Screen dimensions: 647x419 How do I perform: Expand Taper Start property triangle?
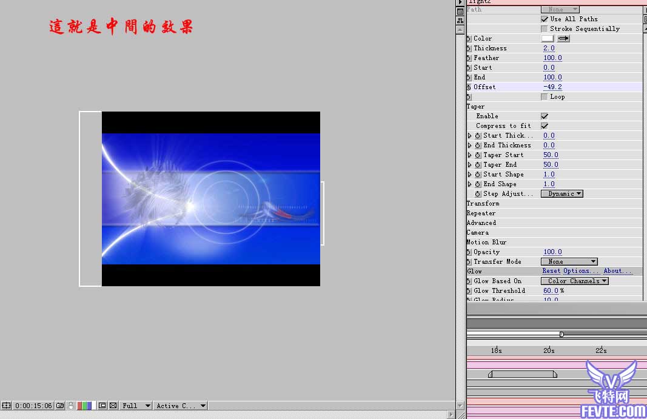coord(469,155)
